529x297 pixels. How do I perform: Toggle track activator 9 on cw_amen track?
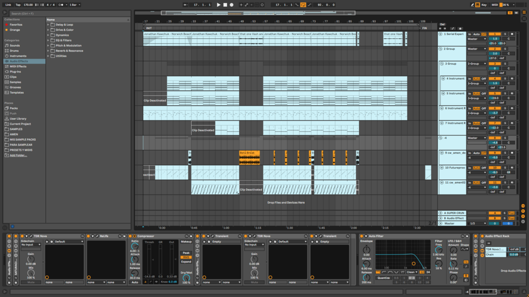tap(495, 152)
